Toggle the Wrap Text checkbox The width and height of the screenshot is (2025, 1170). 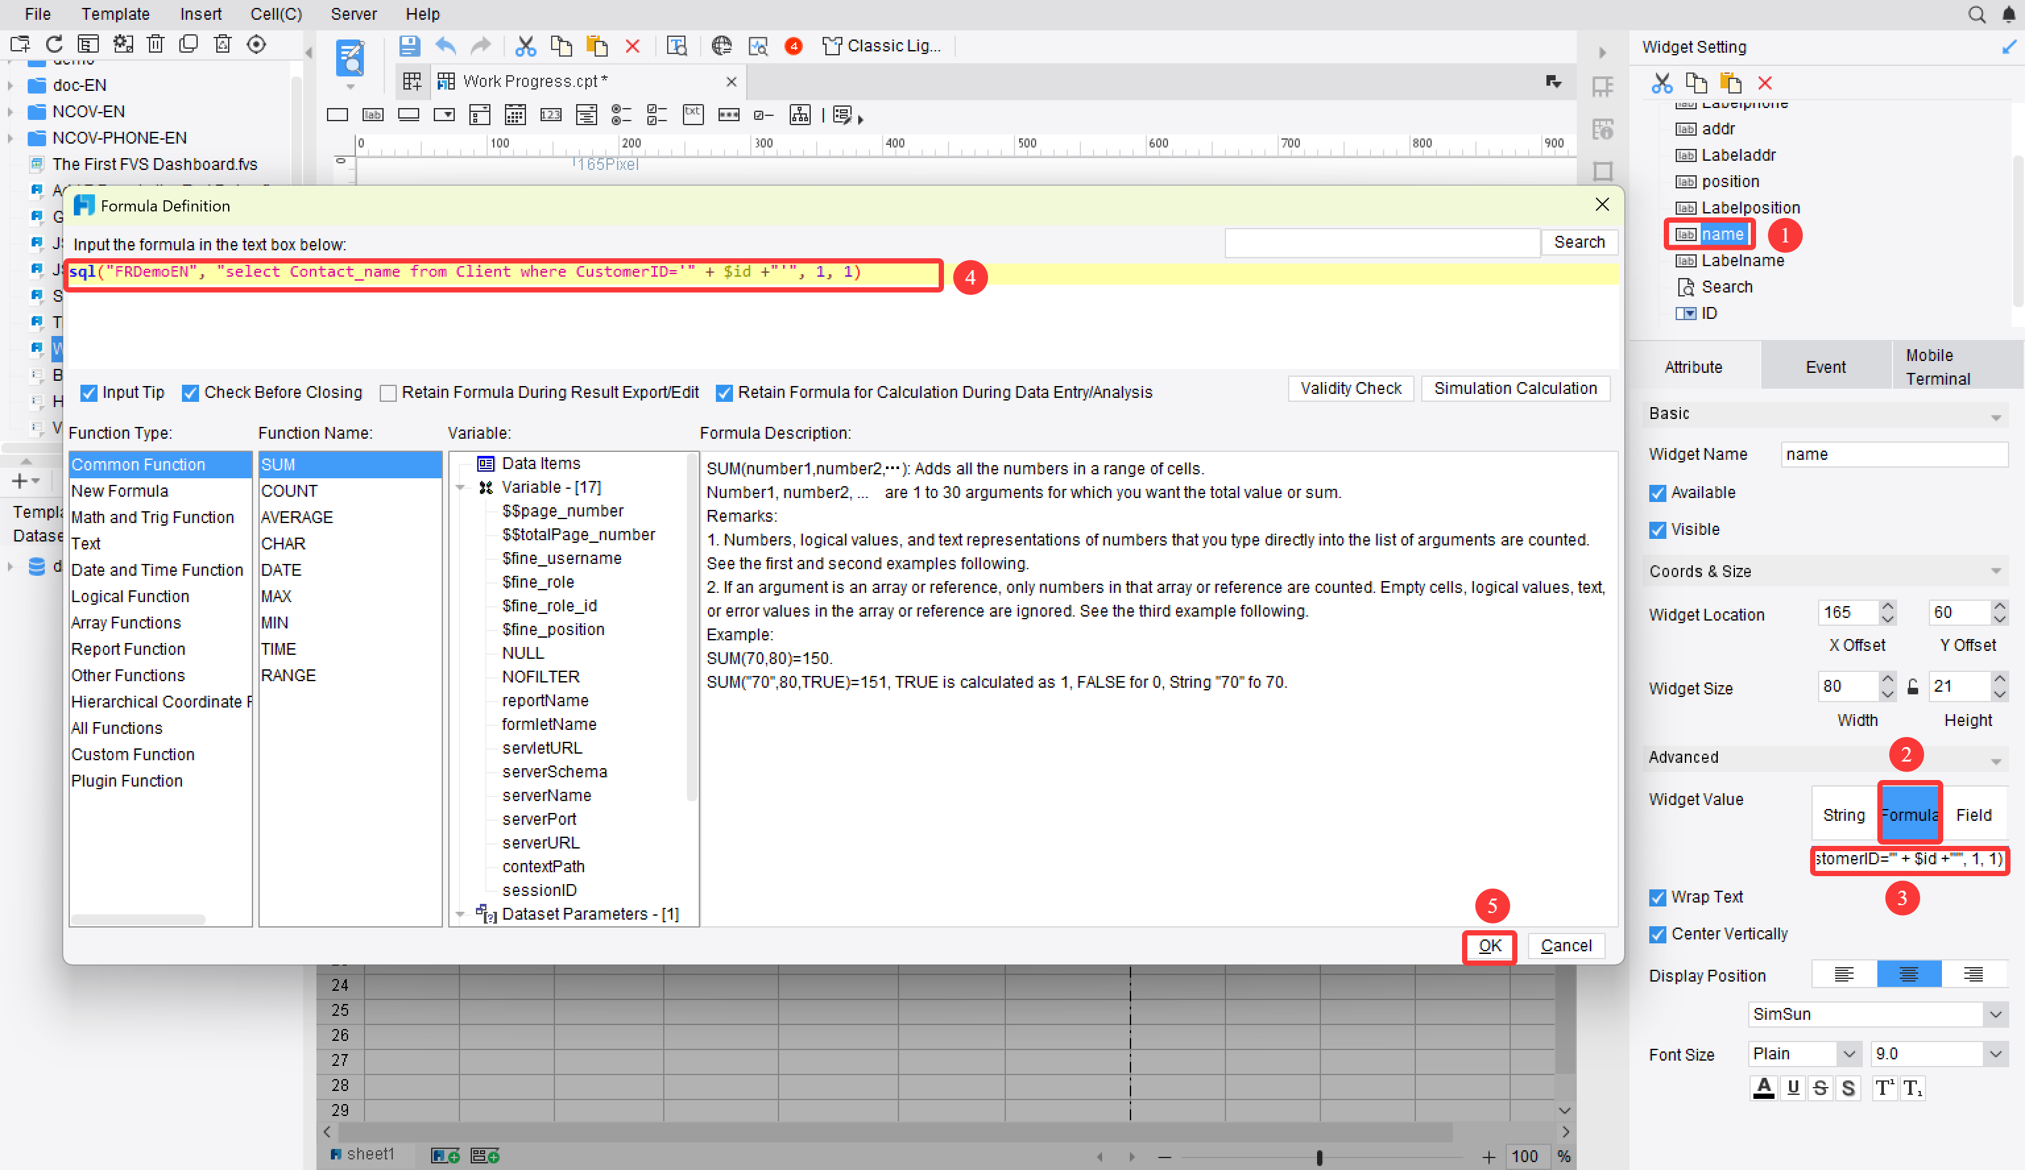tap(1657, 898)
